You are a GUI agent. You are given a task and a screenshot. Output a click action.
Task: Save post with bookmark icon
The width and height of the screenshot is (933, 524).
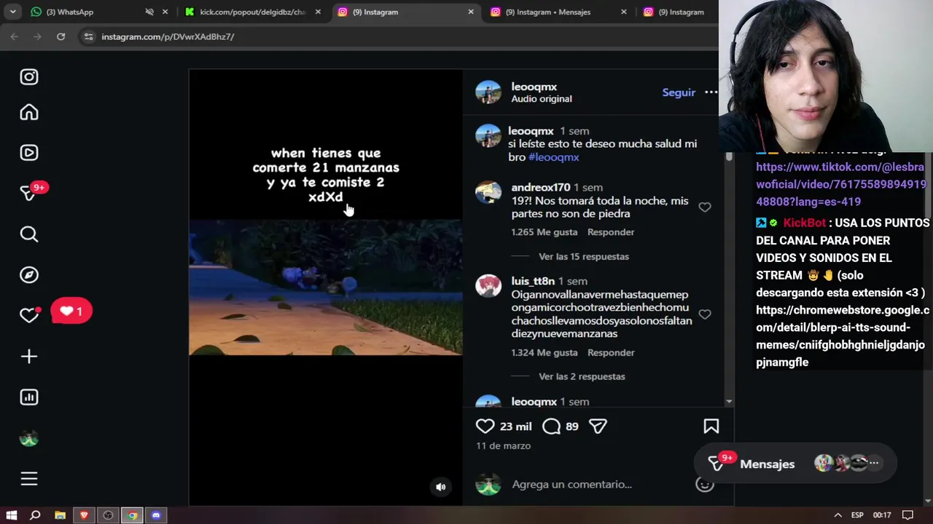(711, 426)
